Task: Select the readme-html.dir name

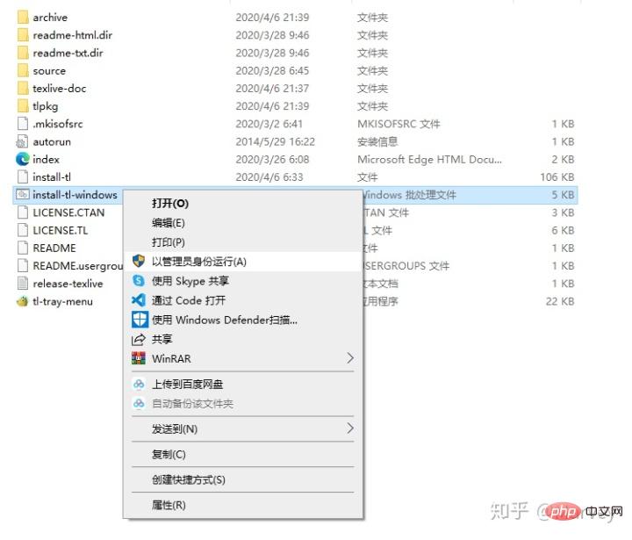Action: [x=73, y=35]
